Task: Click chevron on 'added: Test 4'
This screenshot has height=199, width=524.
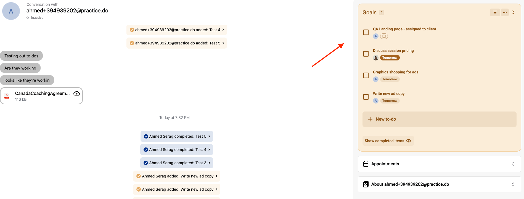Action: tap(223, 30)
